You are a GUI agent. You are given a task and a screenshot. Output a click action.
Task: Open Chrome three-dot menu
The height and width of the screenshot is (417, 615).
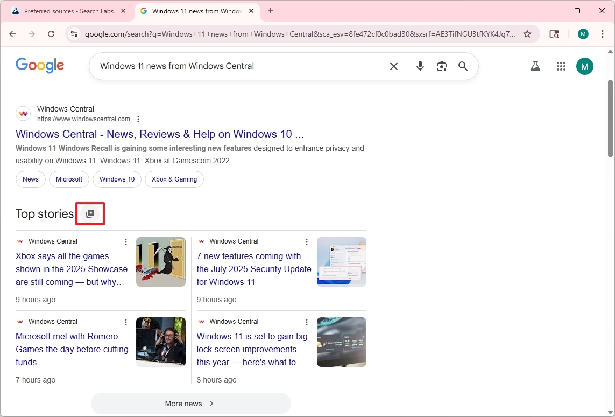603,34
